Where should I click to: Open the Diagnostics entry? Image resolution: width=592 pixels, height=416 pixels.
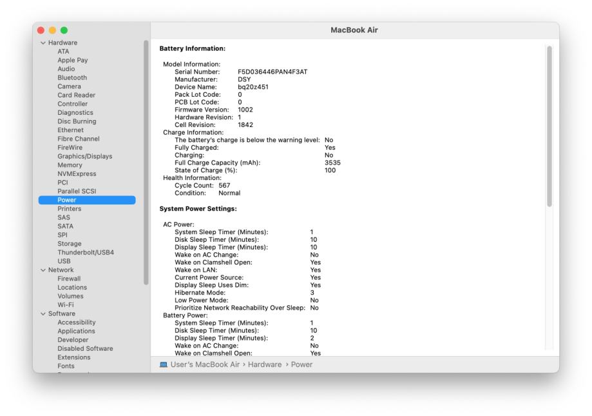[x=75, y=113]
